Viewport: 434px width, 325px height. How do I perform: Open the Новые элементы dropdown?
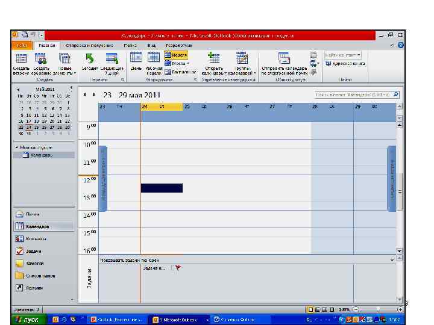click(64, 64)
